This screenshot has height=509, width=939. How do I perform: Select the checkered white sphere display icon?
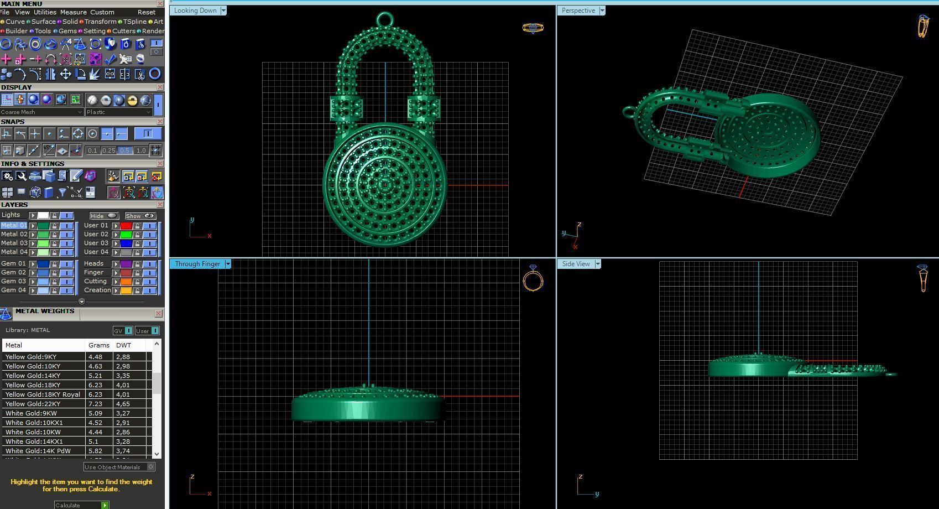click(x=92, y=100)
